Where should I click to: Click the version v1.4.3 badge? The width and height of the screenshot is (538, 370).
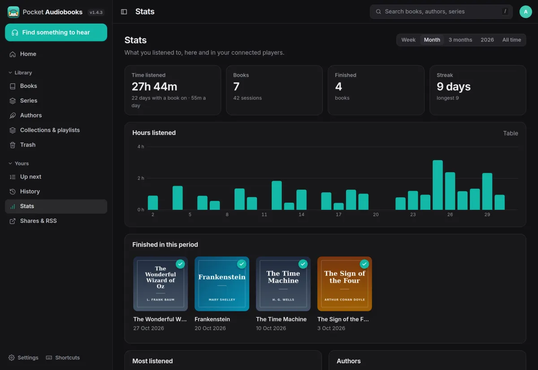(x=96, y=13)
